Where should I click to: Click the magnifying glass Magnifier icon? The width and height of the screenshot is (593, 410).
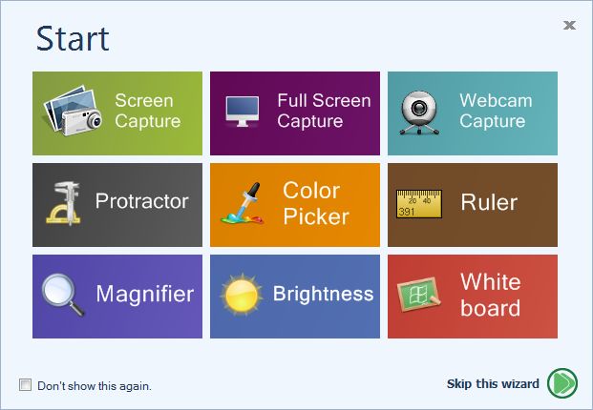click(x=63, y=294)
